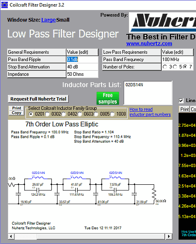
Task: Click the 18.90 pF shunt capacitor value
Action: [26, 202]
